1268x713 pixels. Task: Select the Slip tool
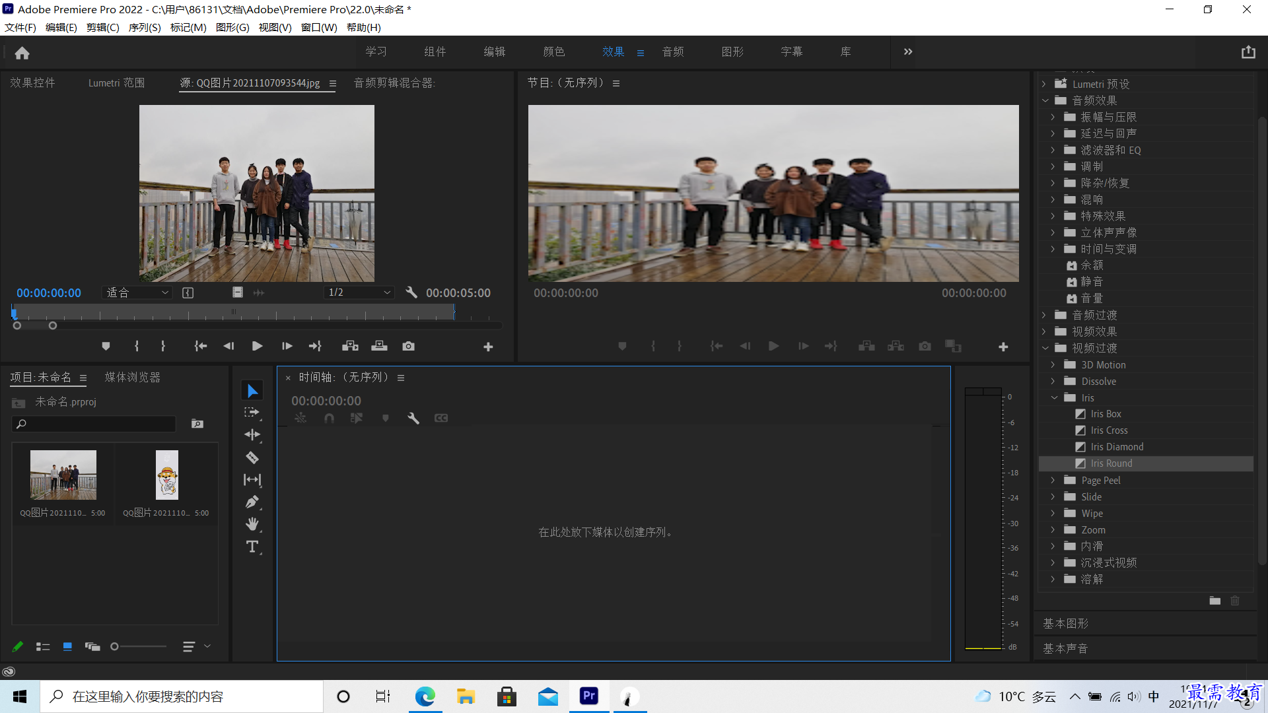252,479
